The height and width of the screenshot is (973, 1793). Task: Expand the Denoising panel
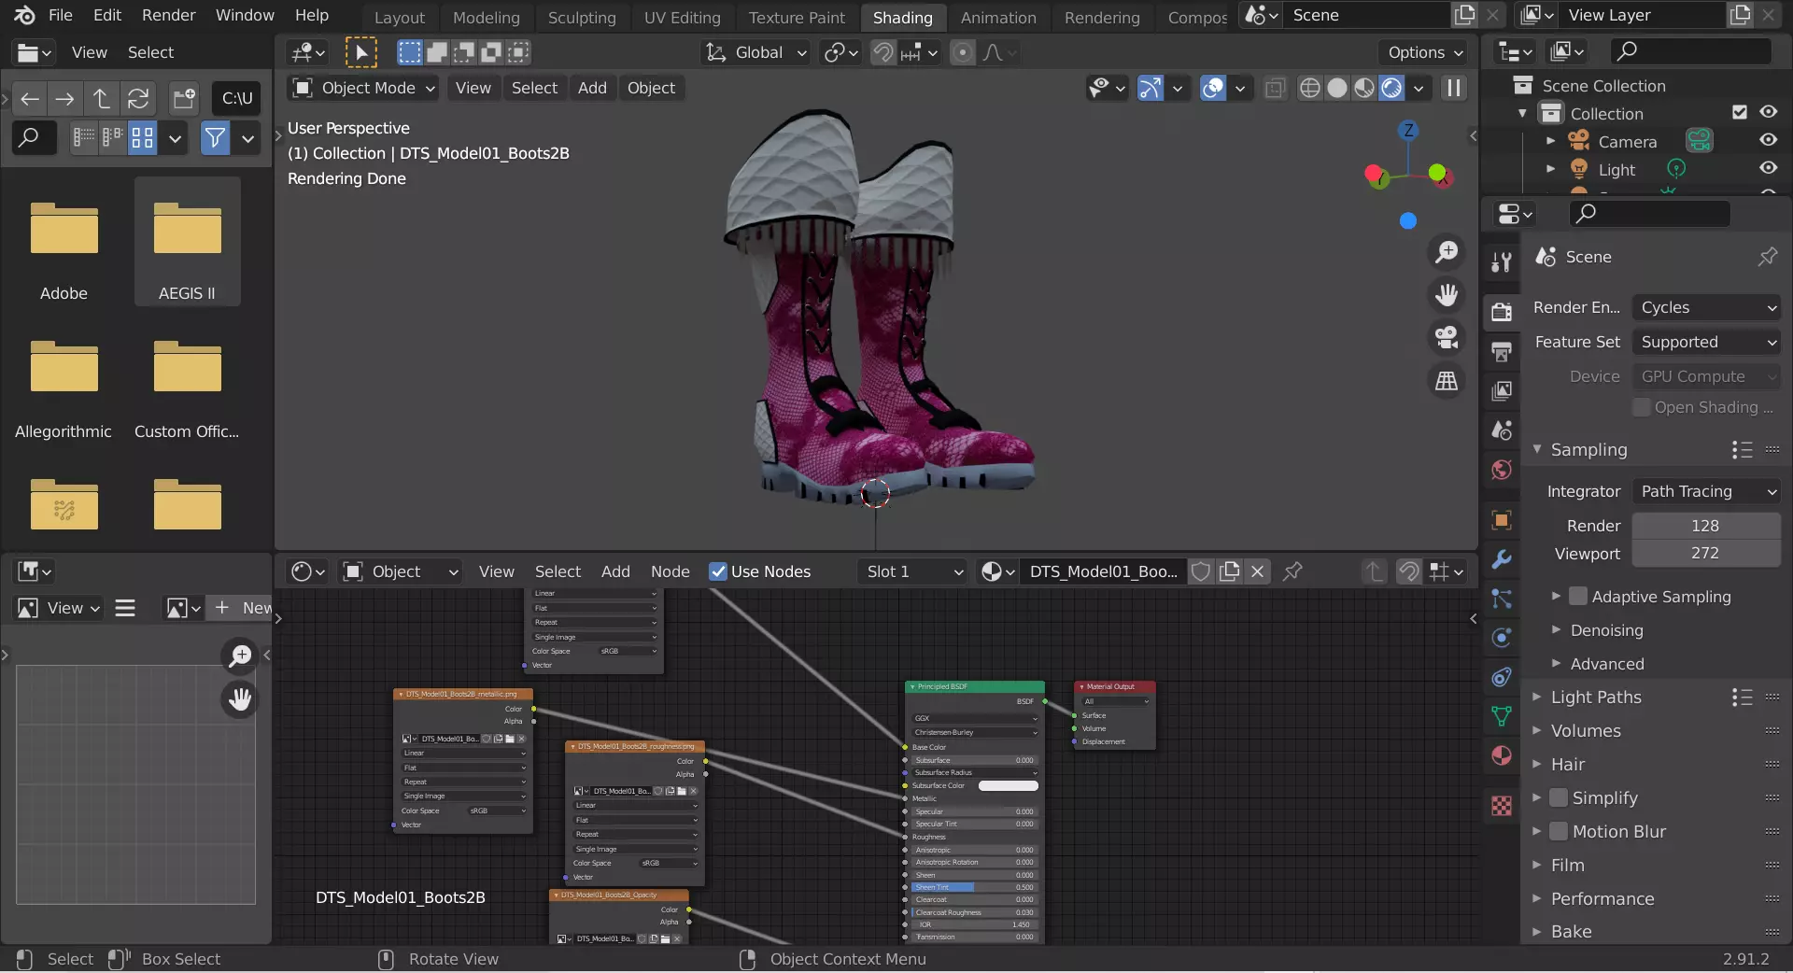1606,630
